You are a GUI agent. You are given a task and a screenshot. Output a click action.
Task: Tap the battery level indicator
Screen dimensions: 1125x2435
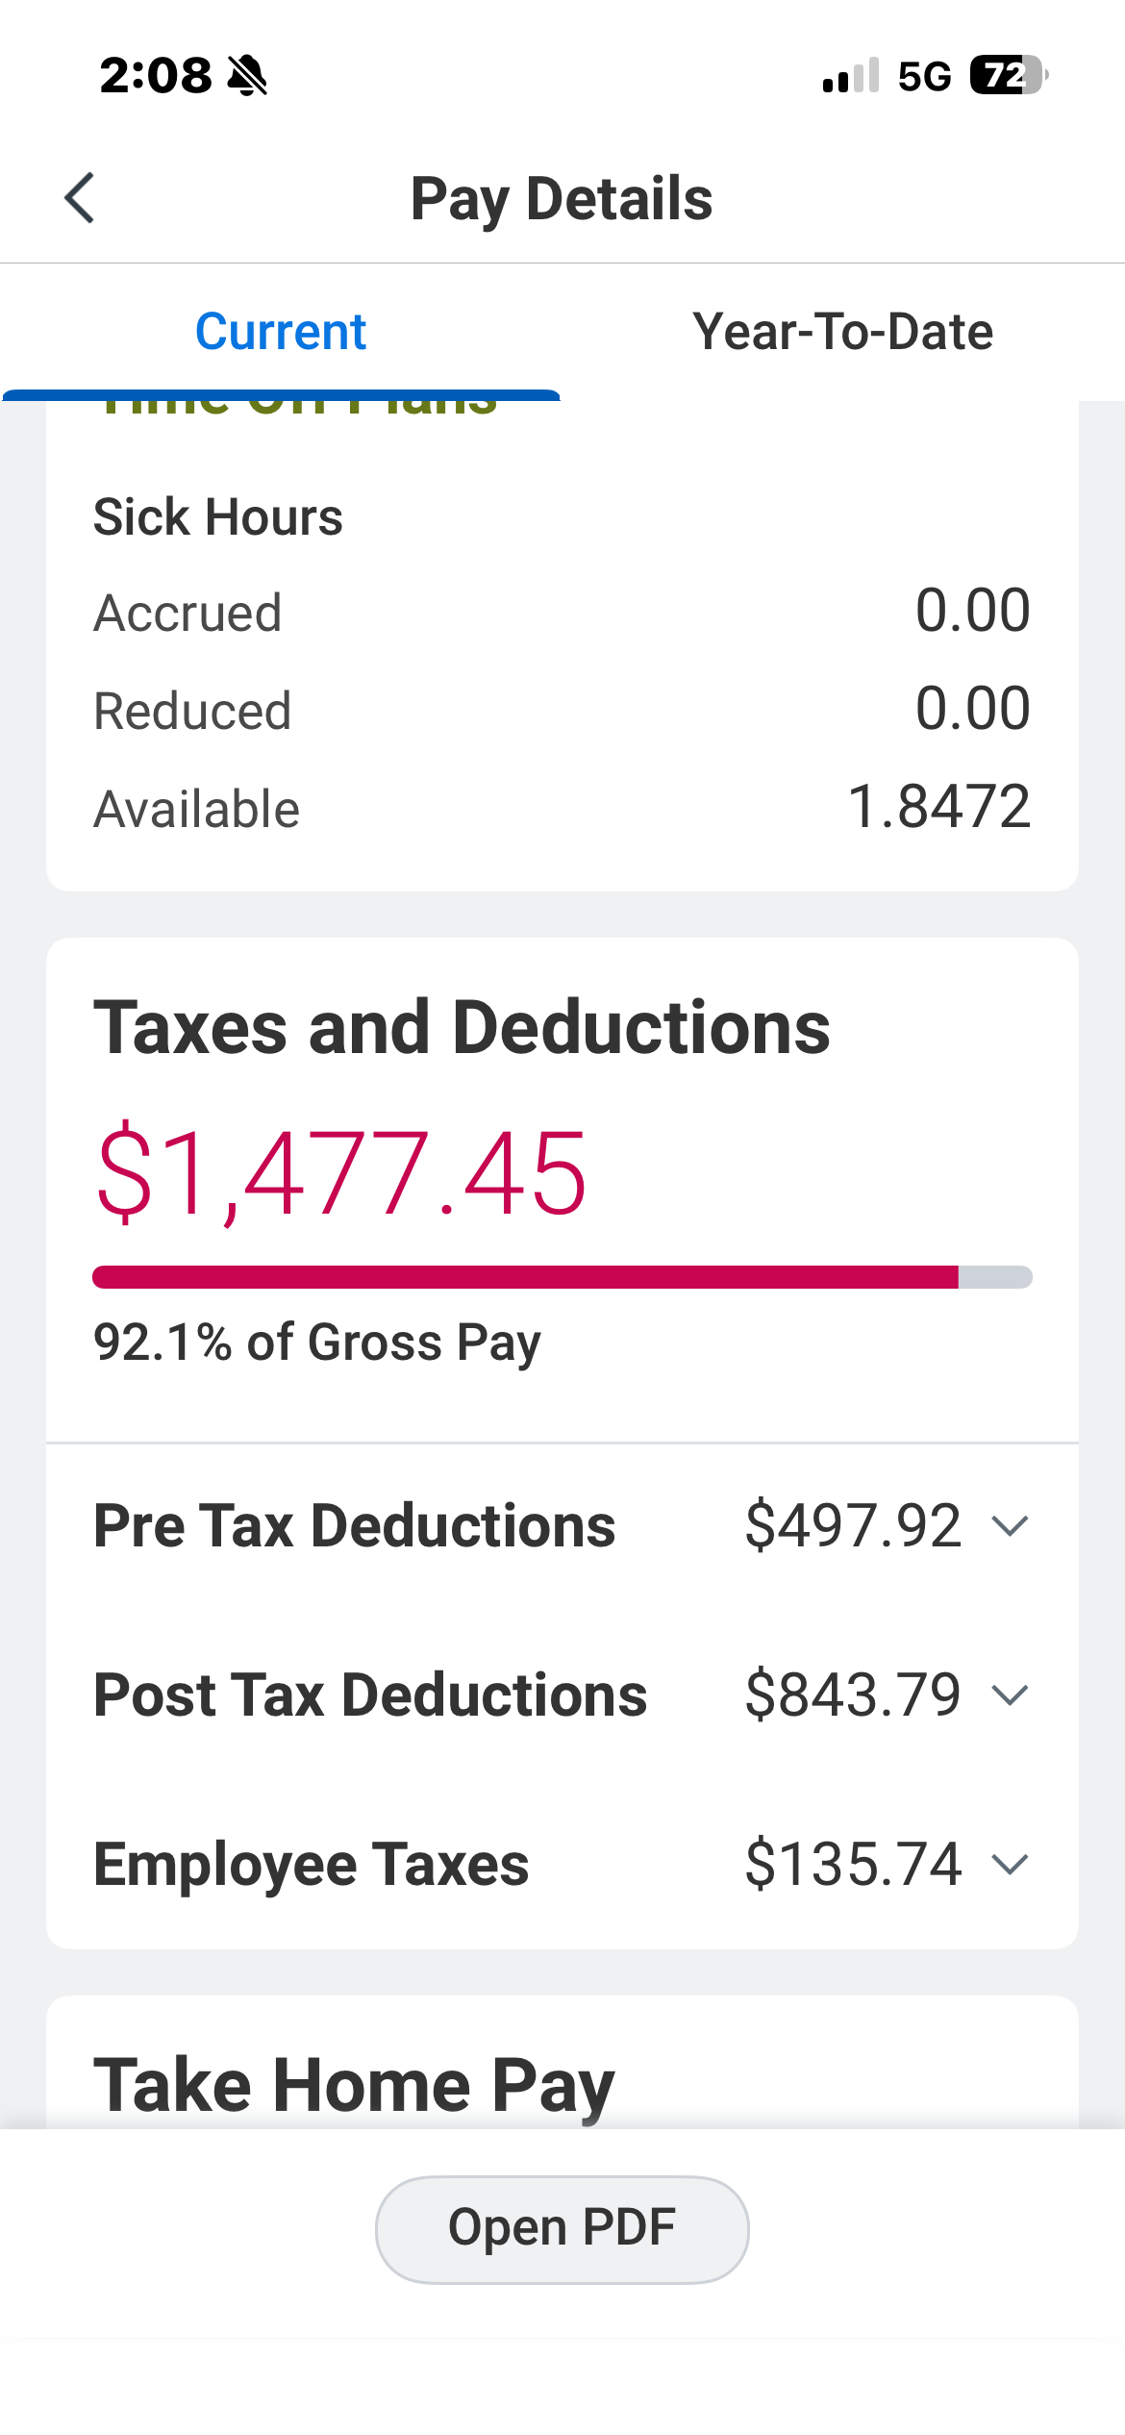coord(1007,75)
